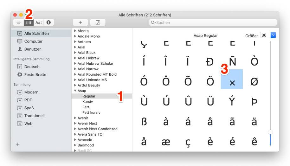The height and width of the screenshot is (166, 290).
Task: Add a font with the plus toolbar button
Action: [80, 22]
